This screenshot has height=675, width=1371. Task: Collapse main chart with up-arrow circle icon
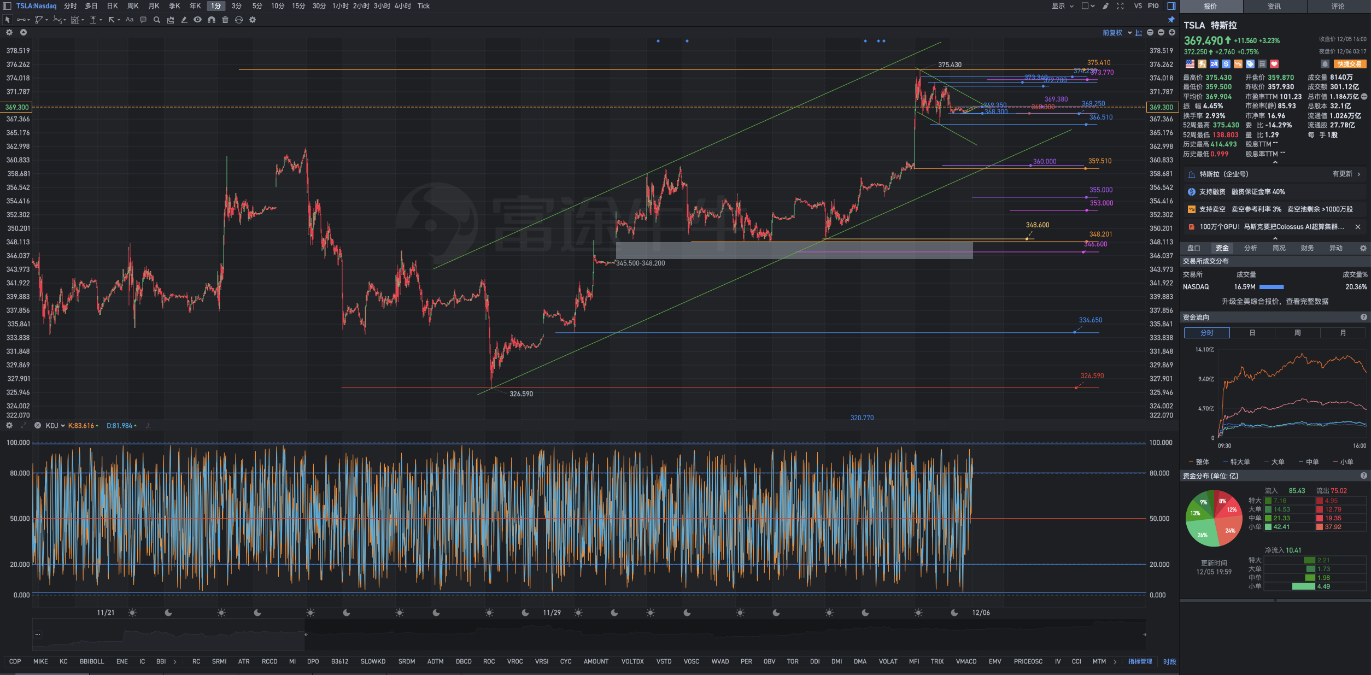[24, 32]
